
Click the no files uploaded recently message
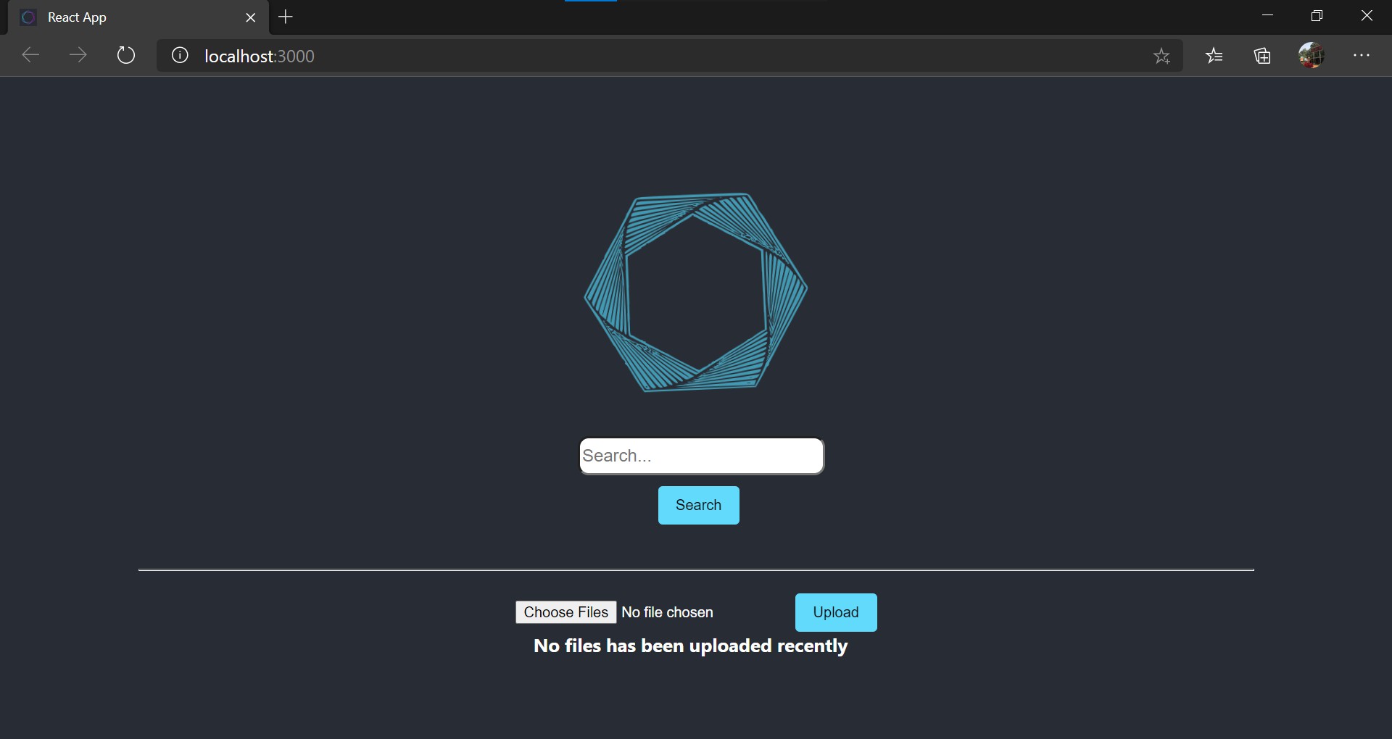tap(690, 646)
